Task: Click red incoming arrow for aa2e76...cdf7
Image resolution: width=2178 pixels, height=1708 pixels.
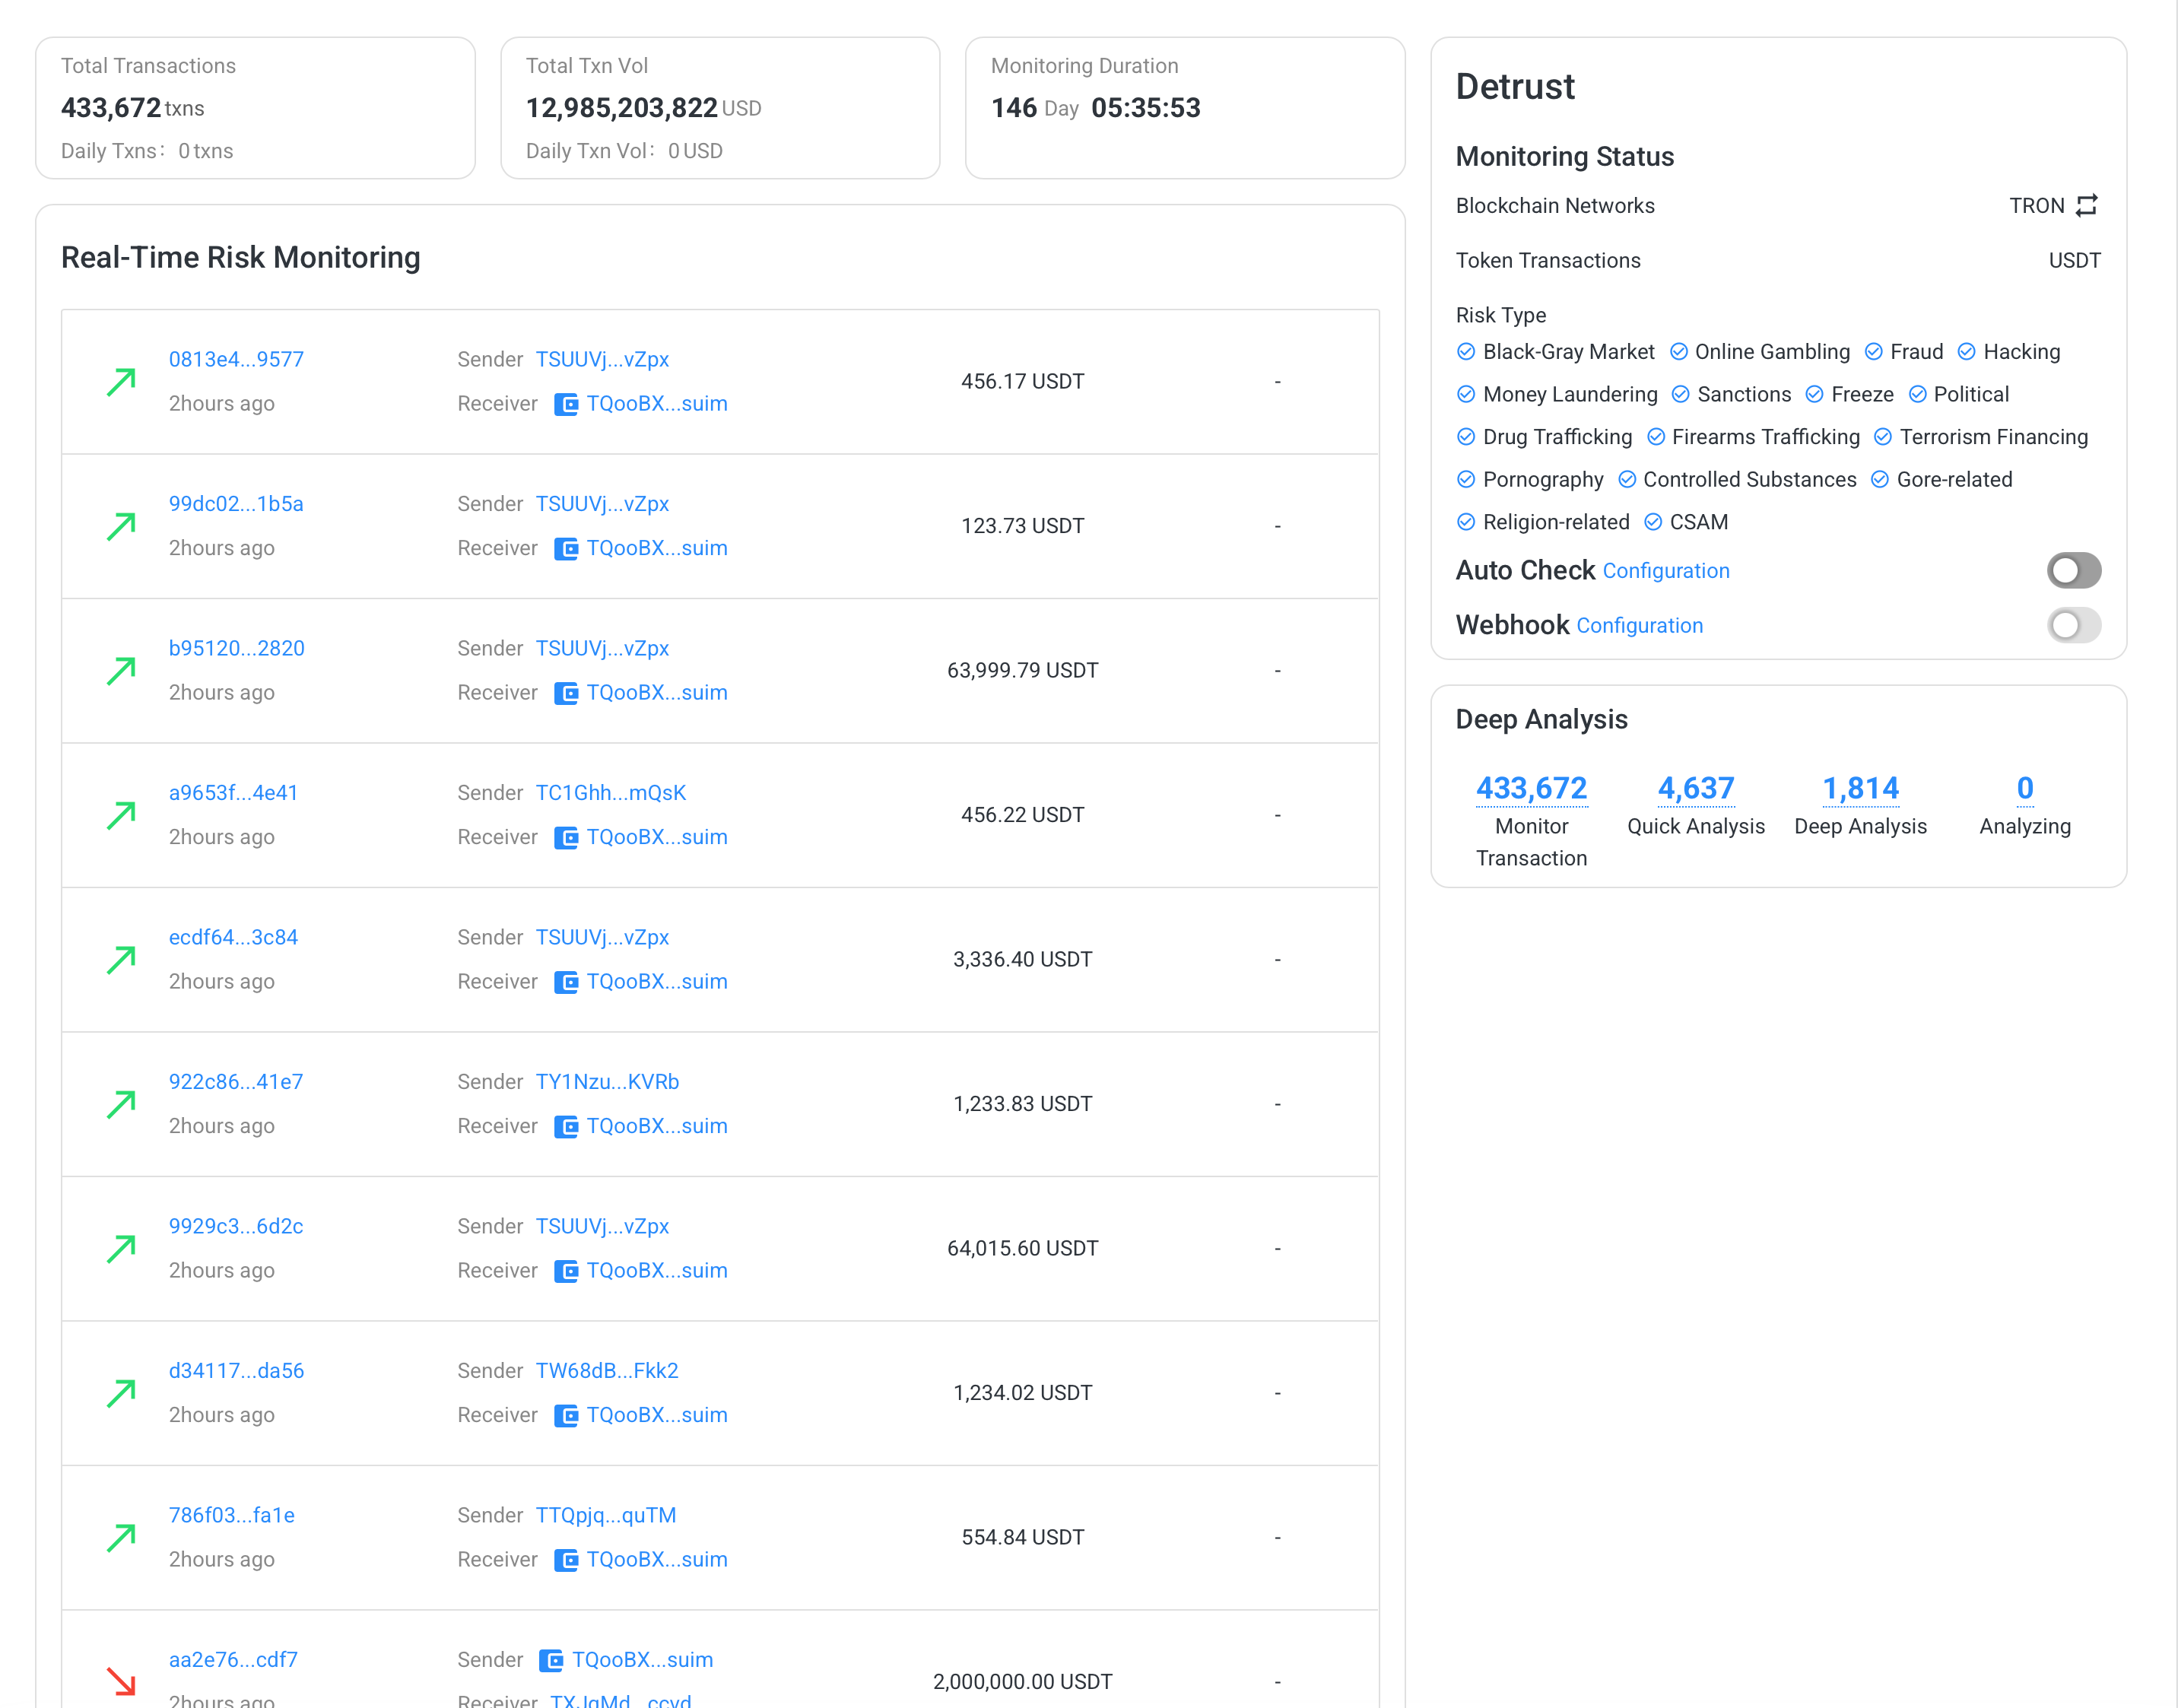Action: tap(121, 1681)
